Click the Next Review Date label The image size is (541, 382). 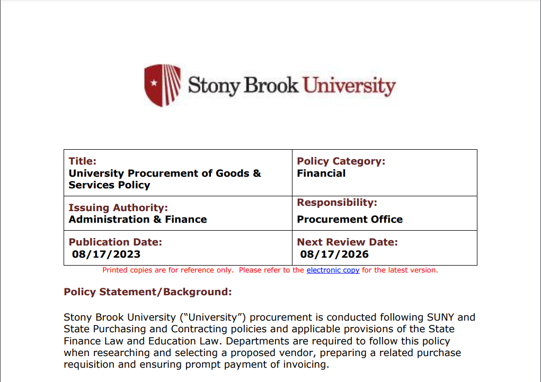pos(347,242)
